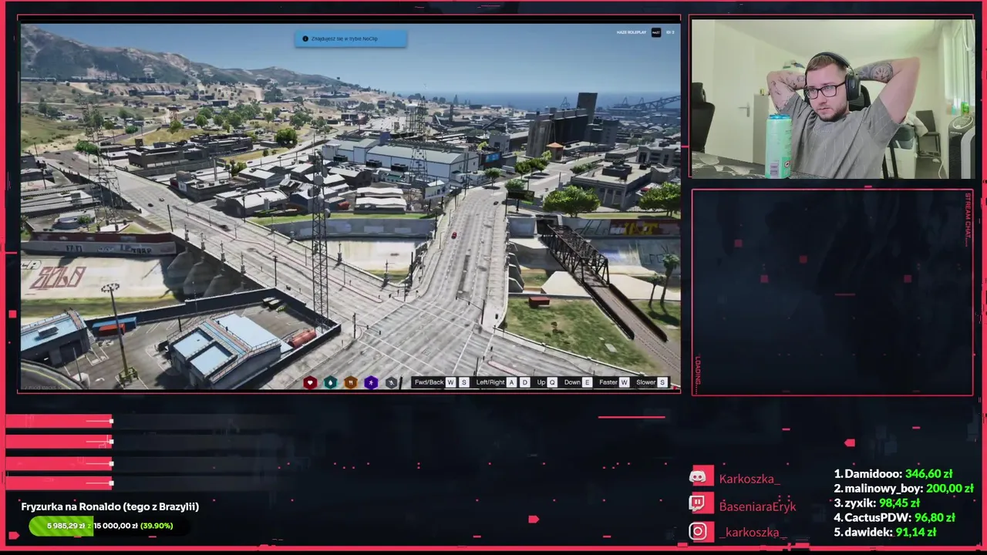Click the orange fork-and-knife hunger icon

350,382
